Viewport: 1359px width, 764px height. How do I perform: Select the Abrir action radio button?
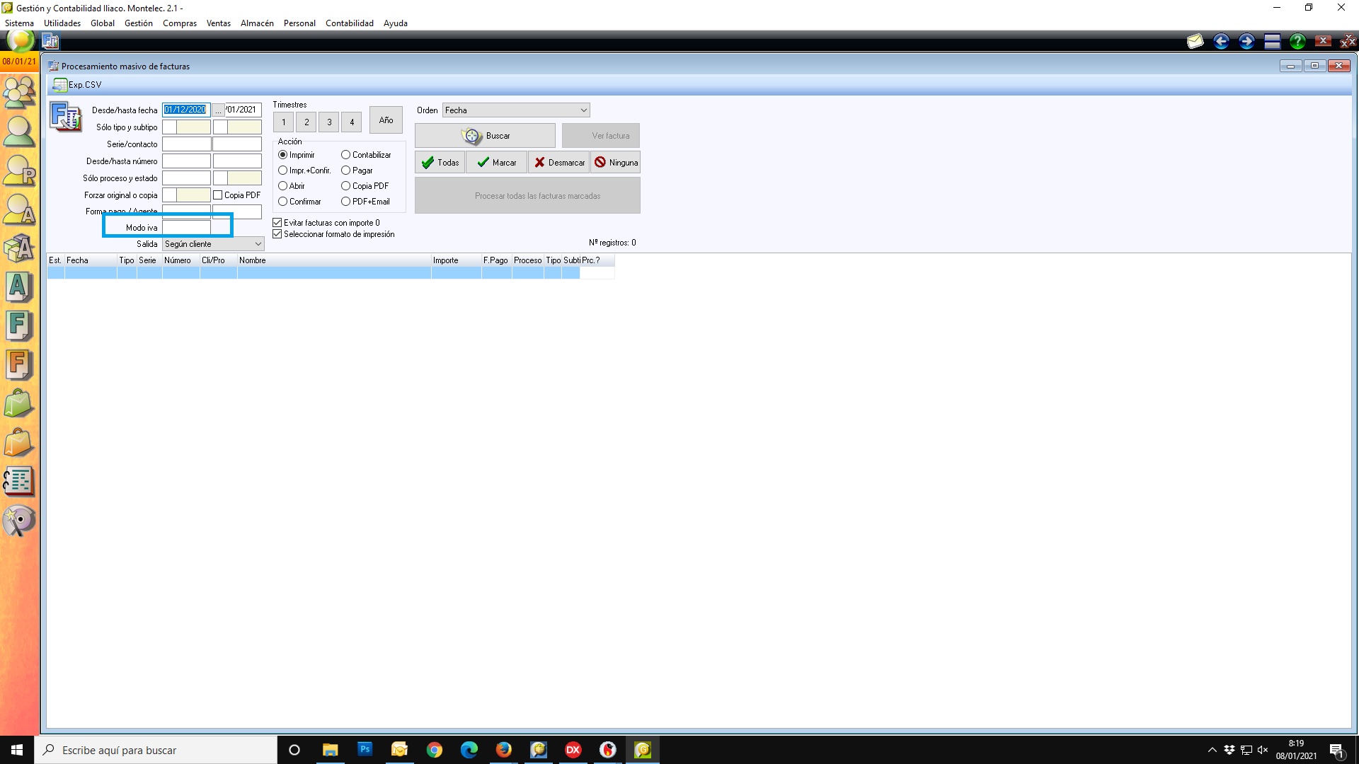coord(282,186)
